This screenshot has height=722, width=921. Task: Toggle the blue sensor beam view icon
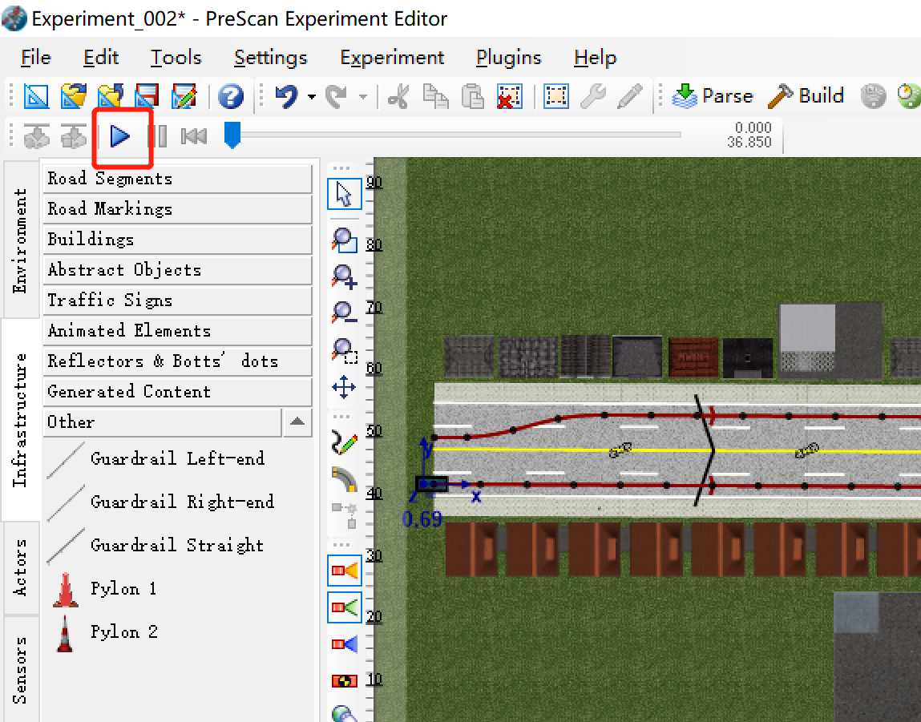click(344, 644)
